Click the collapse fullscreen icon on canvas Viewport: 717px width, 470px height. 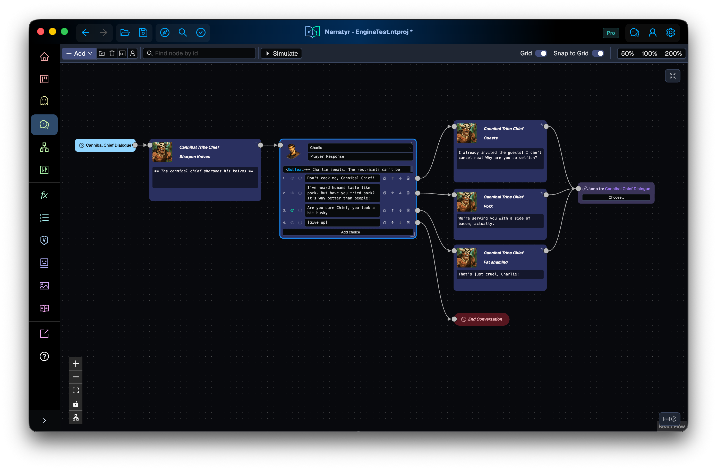click(672, 76)
